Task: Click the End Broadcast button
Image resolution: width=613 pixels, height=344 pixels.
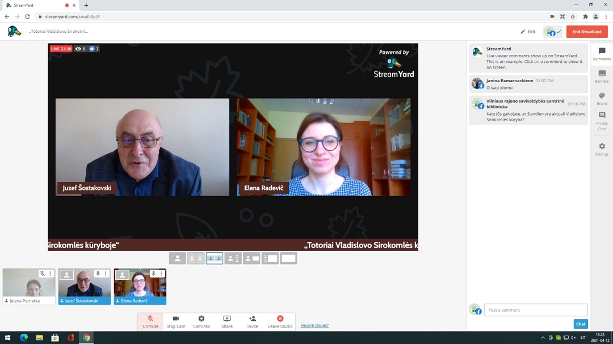Action: coord(586,32)
